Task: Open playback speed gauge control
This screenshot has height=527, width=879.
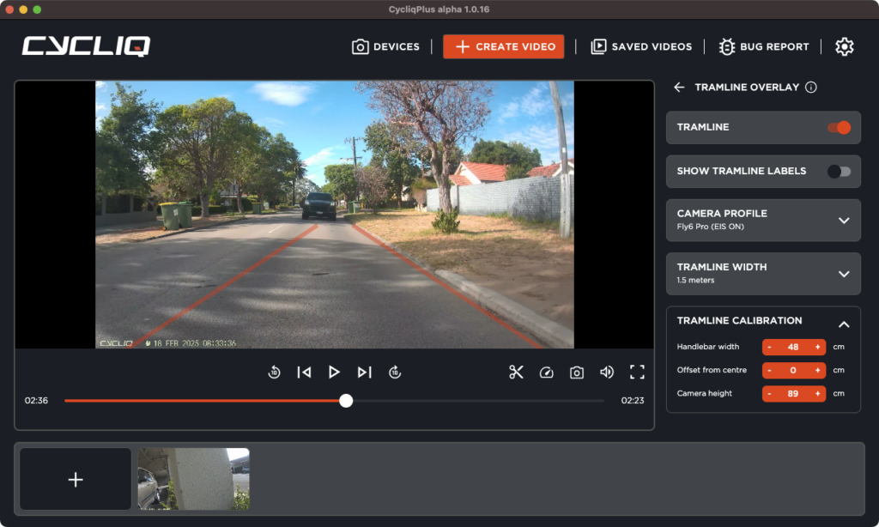Action: (x=547, y=373)
